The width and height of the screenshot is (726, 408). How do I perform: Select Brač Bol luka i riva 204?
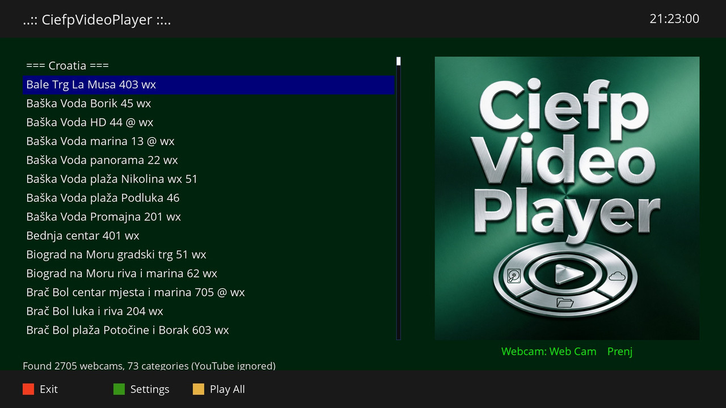coord(209,311)
